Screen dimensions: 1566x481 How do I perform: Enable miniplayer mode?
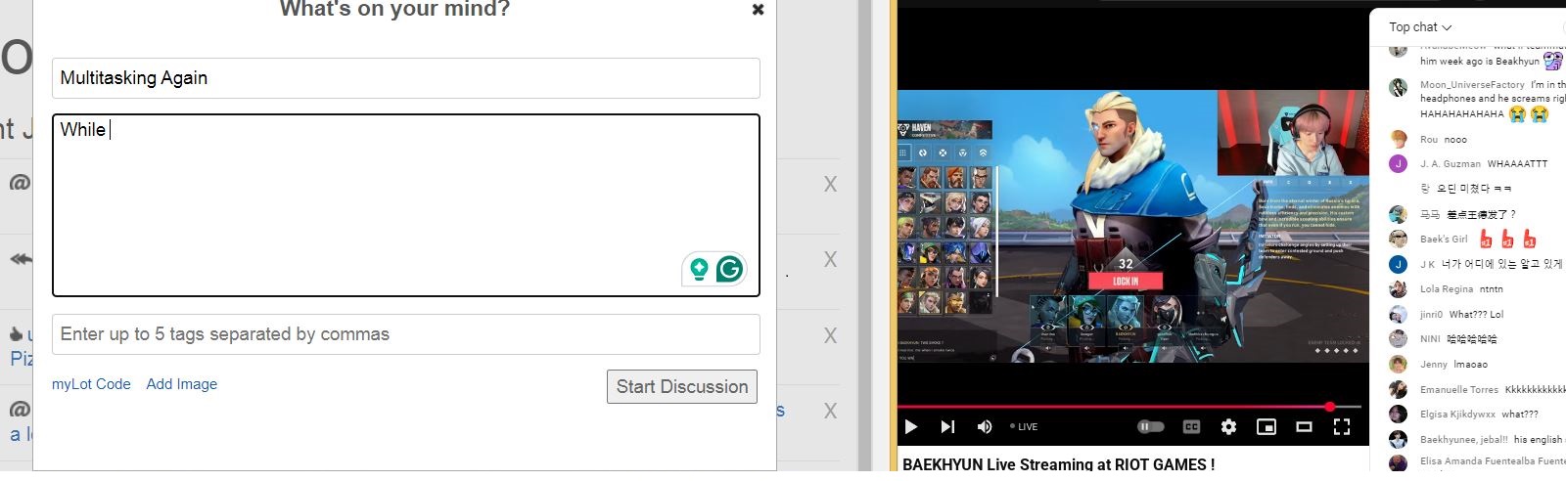pos(1267,426)
